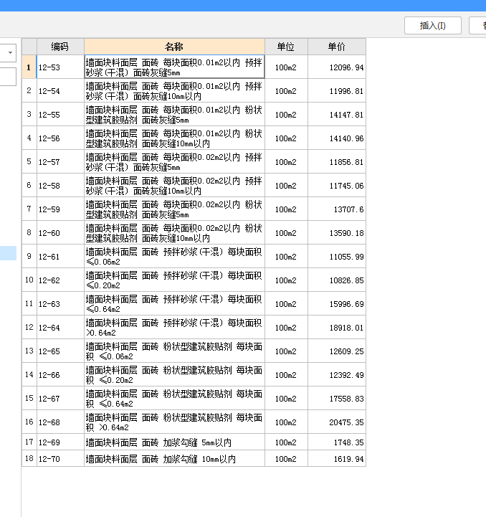Select name cell of row 12-56
486x517 pixels.
tap(174, 138)
